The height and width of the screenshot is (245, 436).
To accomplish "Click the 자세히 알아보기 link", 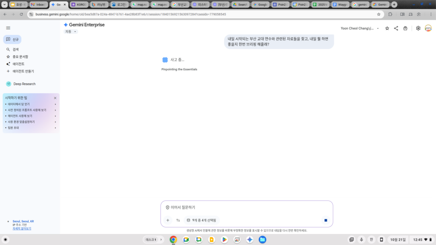I will pos(22,228).
